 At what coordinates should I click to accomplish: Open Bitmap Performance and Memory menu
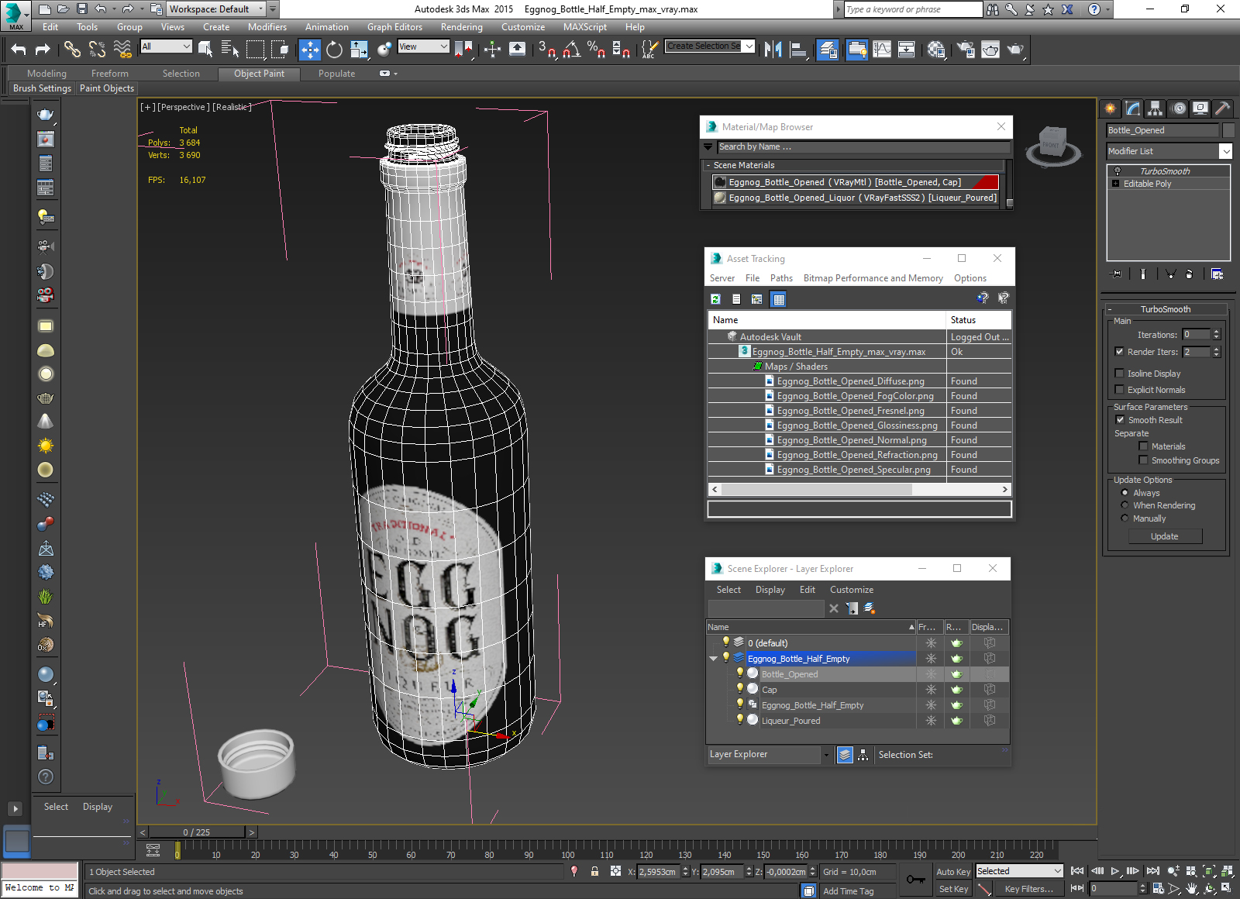pyautogui.click(x=873, y=278)
